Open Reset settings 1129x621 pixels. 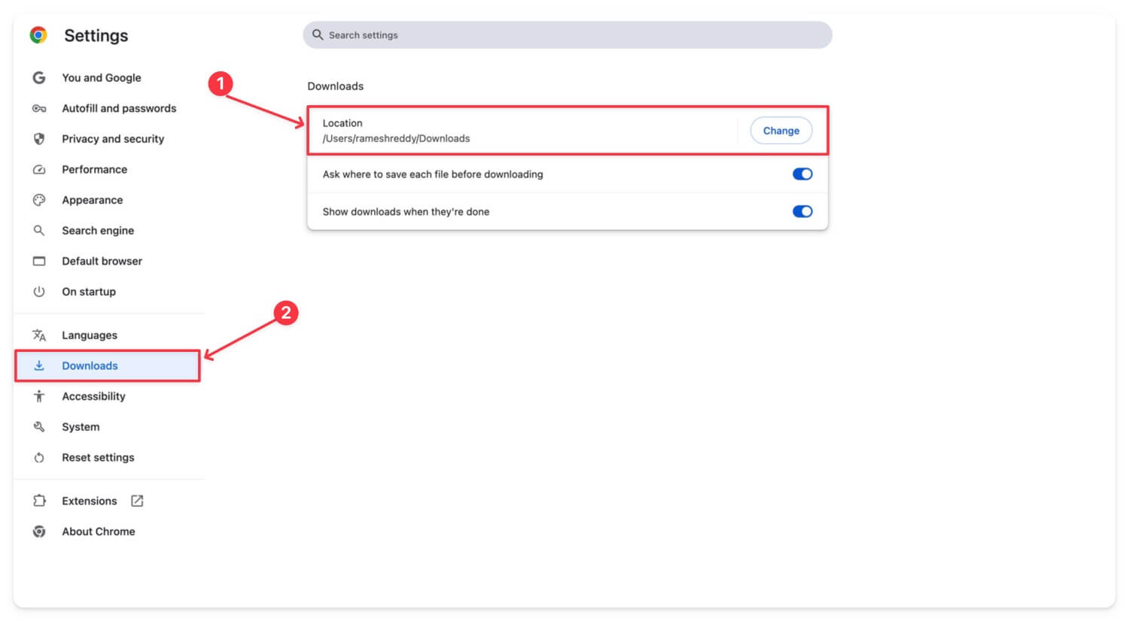(98, 457)
